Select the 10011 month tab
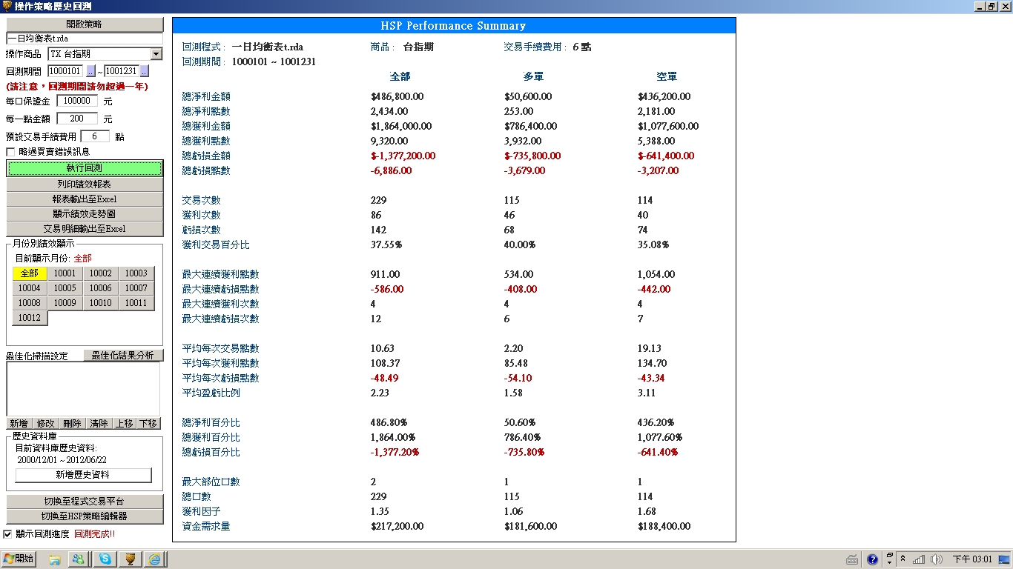 pyautogui.click(x=136, y=303)
